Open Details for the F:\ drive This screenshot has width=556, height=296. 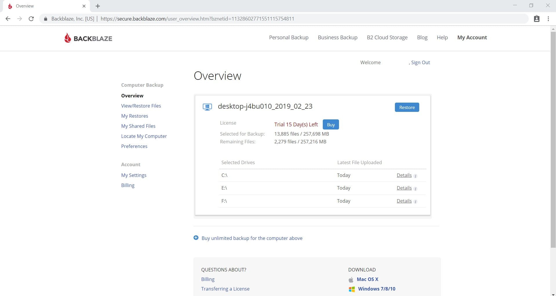point(404,201)
